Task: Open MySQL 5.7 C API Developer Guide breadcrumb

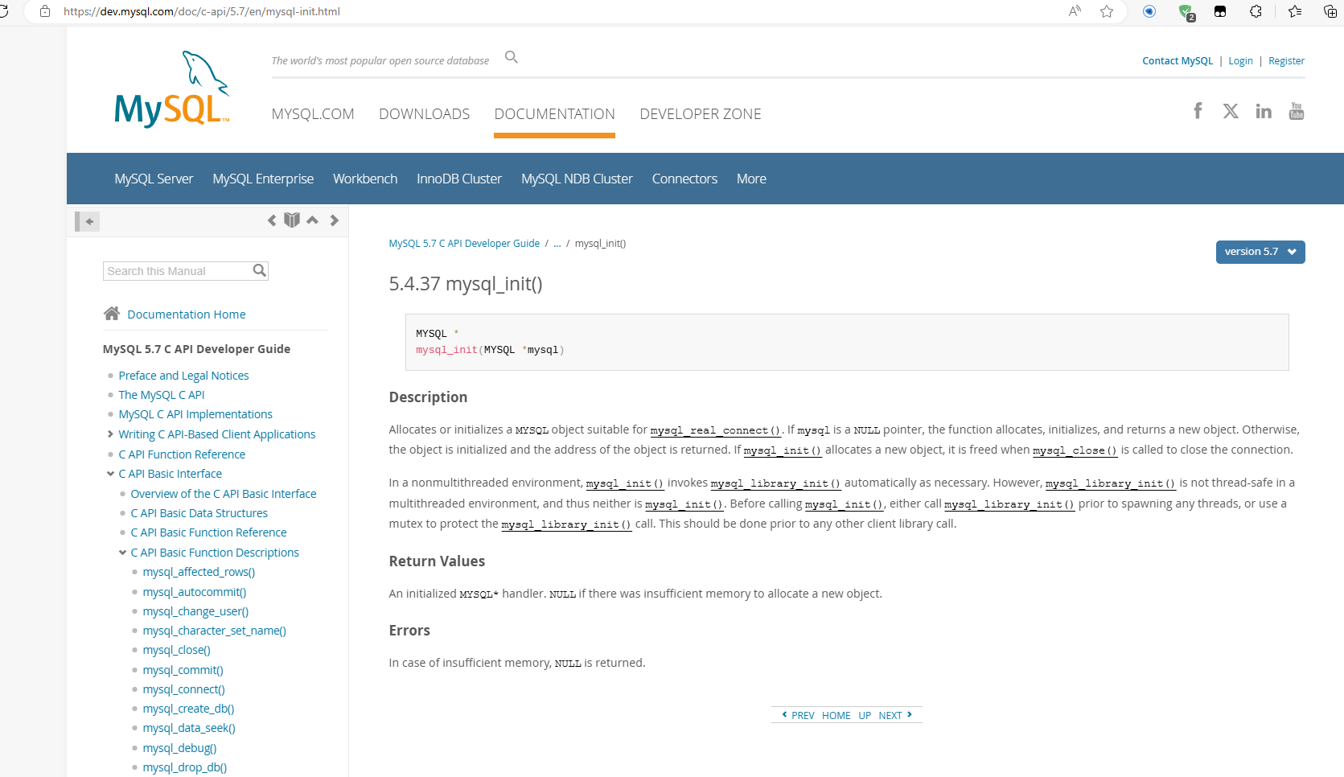Action: coord(464,244)
